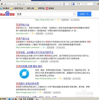
Task: Click the https://map.baidu.com/ URL text
Action: [45, 20]
